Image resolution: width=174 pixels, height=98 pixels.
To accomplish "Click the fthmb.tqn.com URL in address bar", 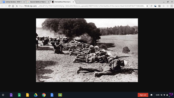I will [82, 6].
